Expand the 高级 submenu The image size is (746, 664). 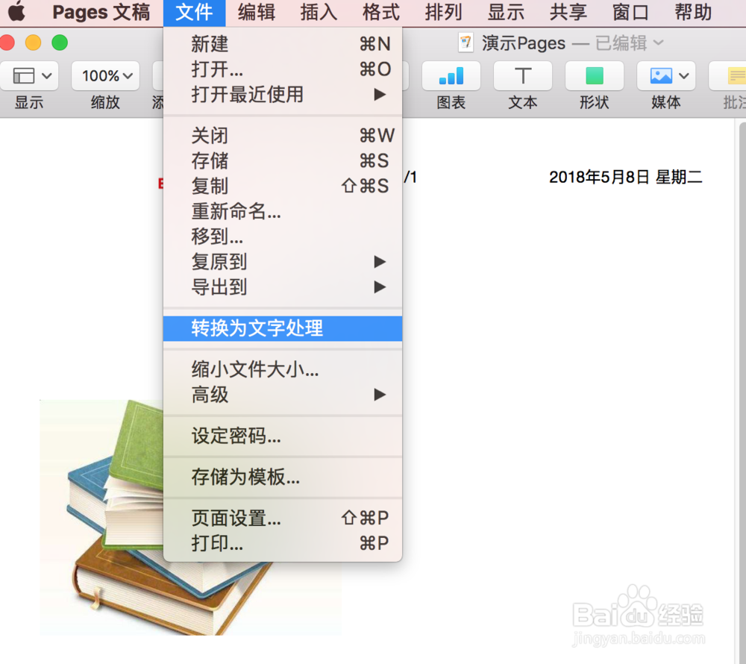coord(216,395)
